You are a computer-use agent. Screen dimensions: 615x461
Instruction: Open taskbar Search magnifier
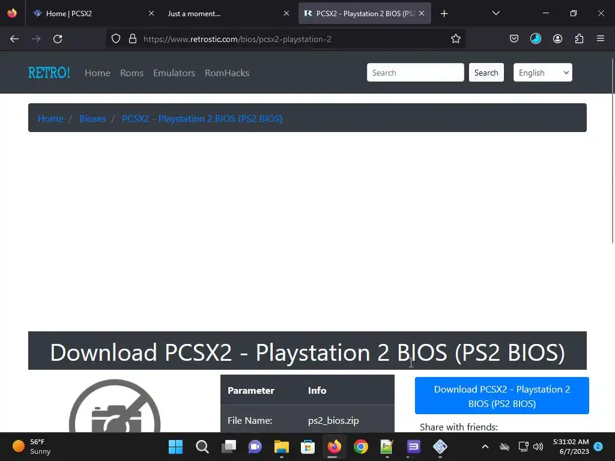[202, 447]
